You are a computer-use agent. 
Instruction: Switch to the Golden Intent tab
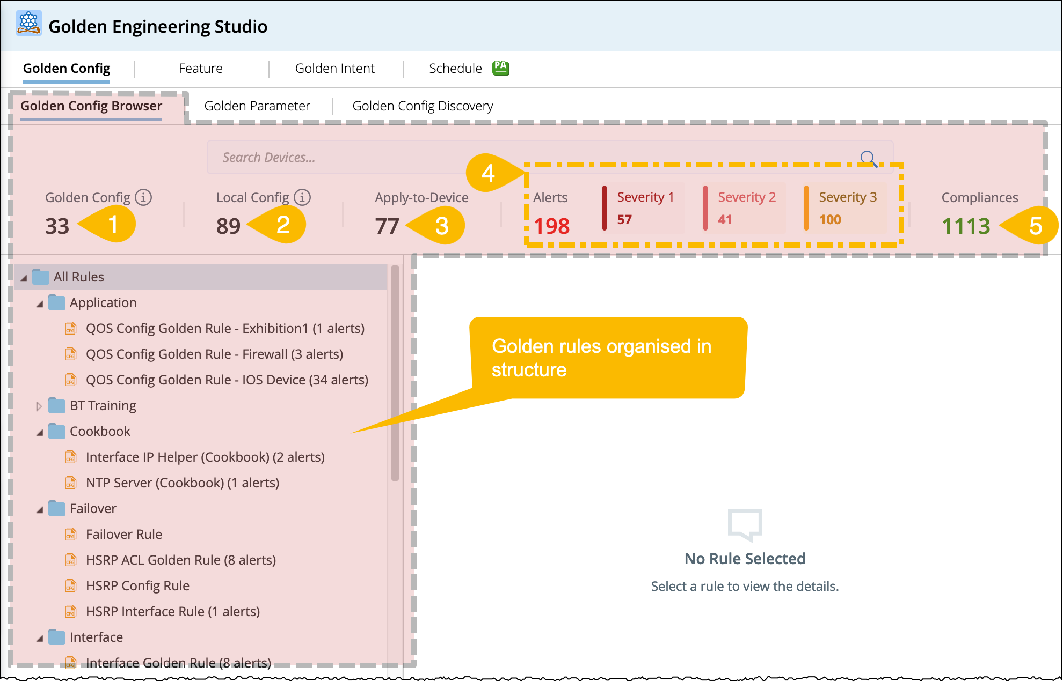coord(334,69)
